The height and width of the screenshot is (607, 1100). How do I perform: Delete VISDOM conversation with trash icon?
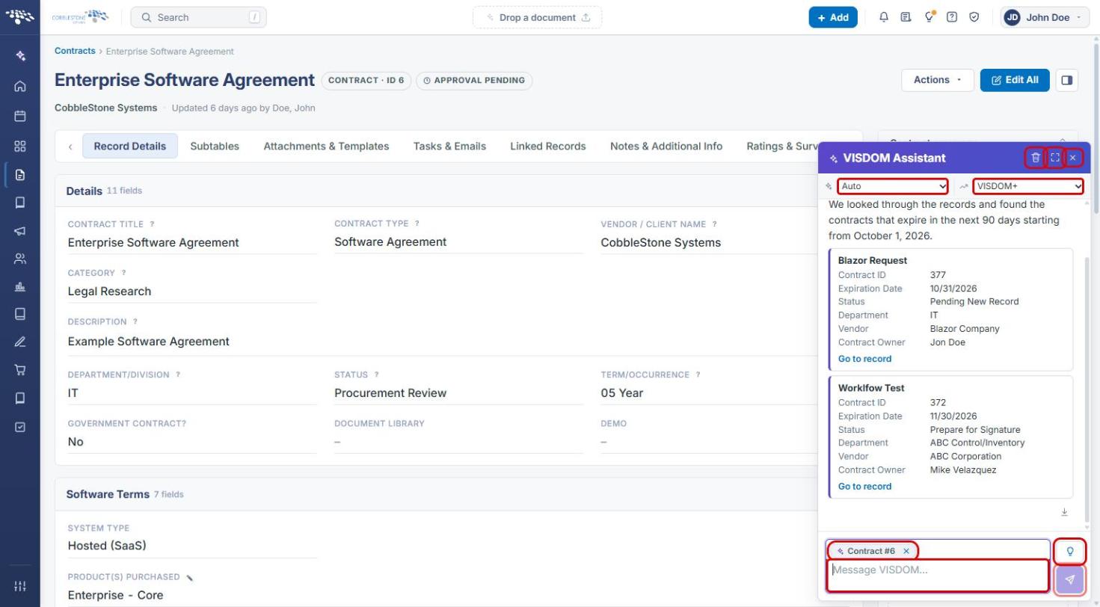click(1035, 158)
